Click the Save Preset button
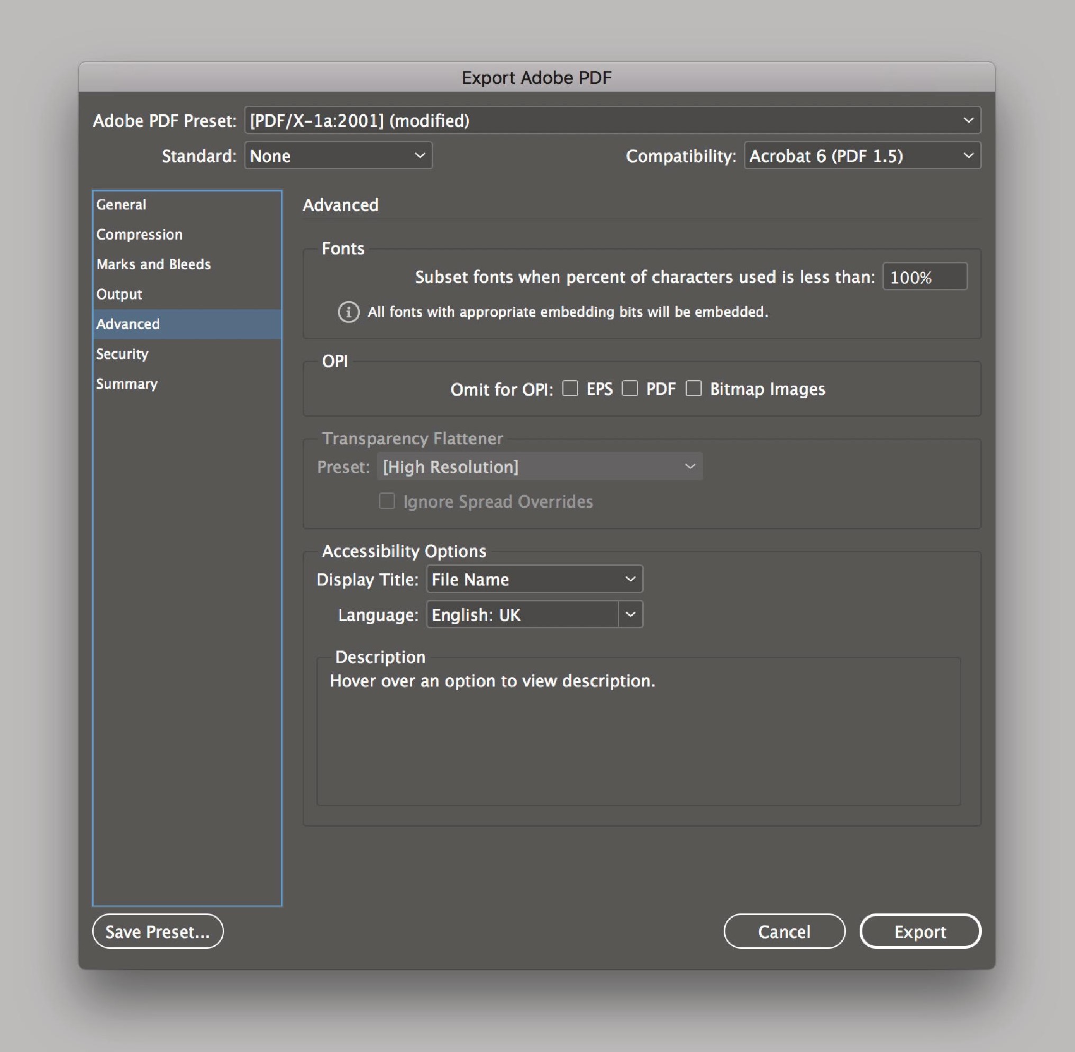Screen dimensions: 1075x1052 click(158, 931)
